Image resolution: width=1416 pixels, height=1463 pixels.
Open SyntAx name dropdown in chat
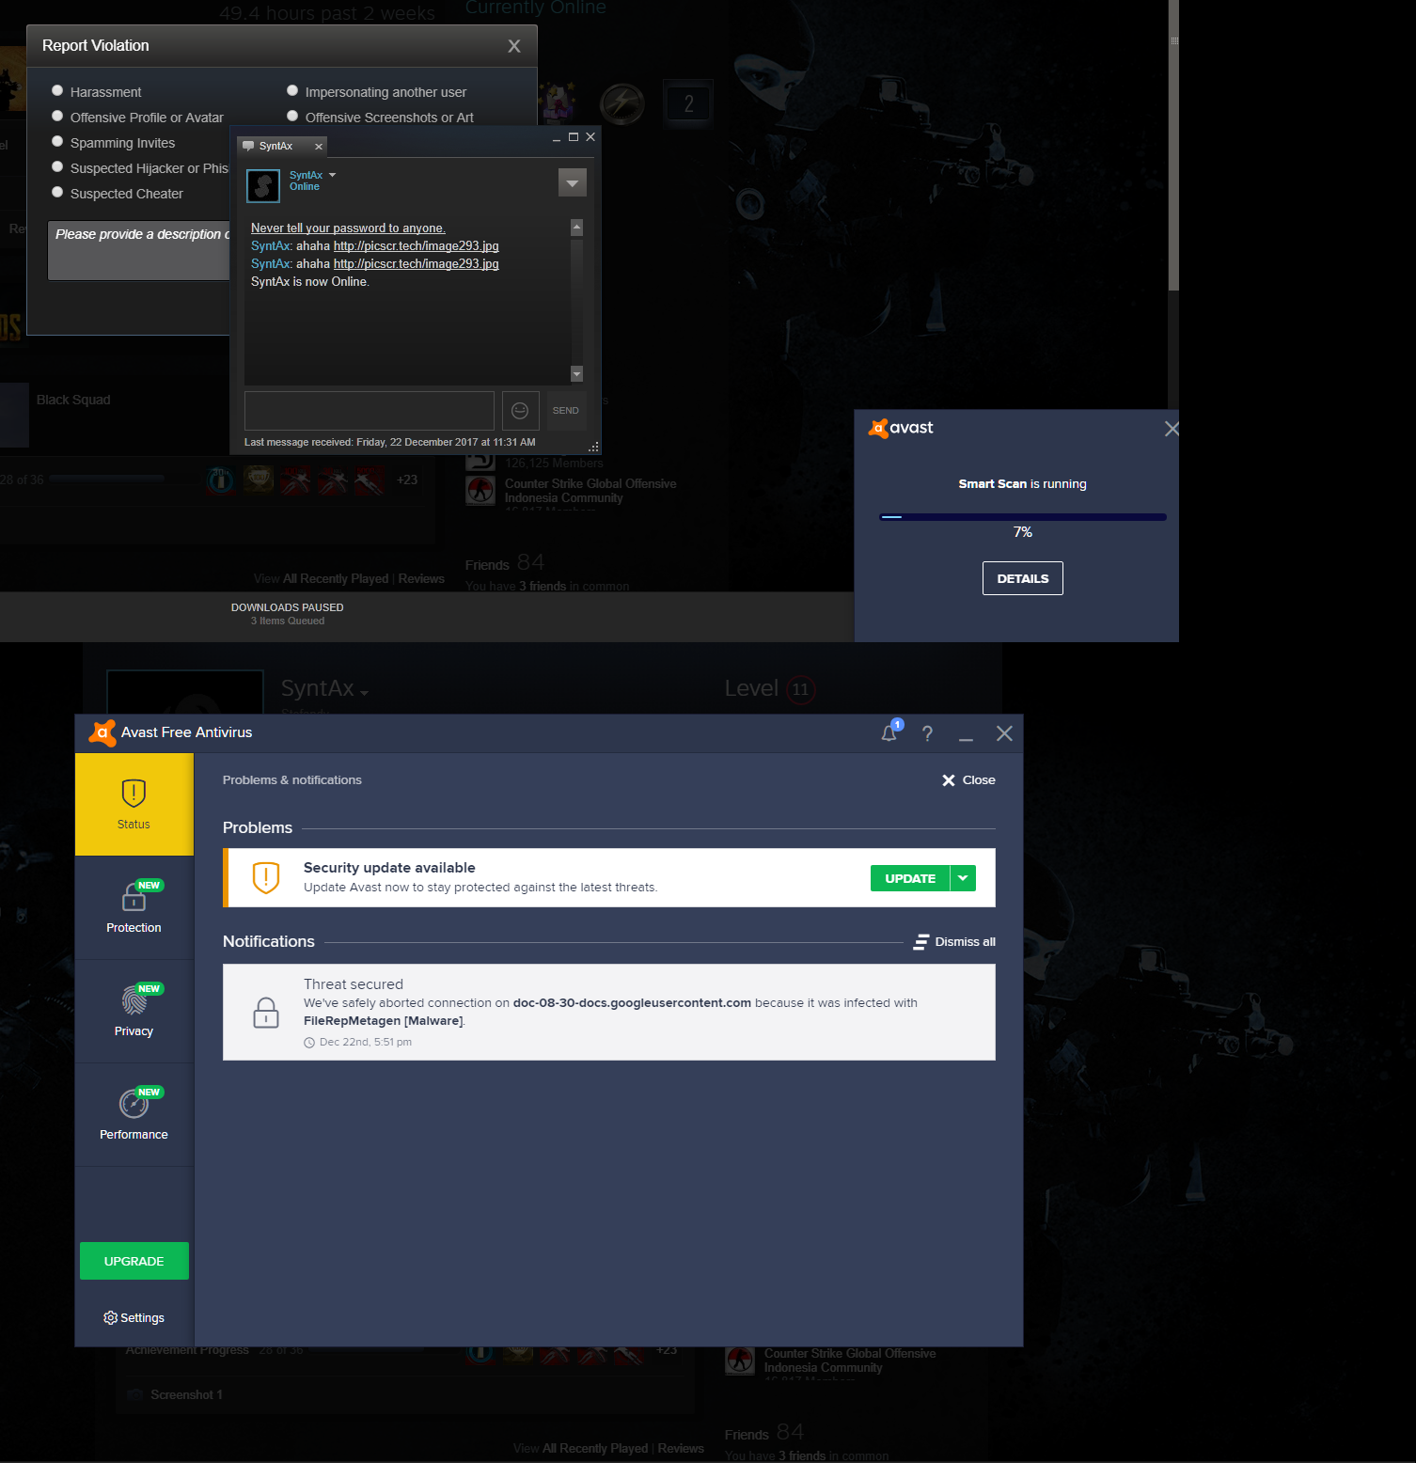(x=332, y=175)
